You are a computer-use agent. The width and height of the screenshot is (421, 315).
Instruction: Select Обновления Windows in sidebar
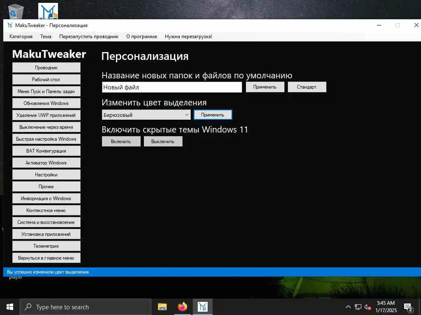pos(46,103)
